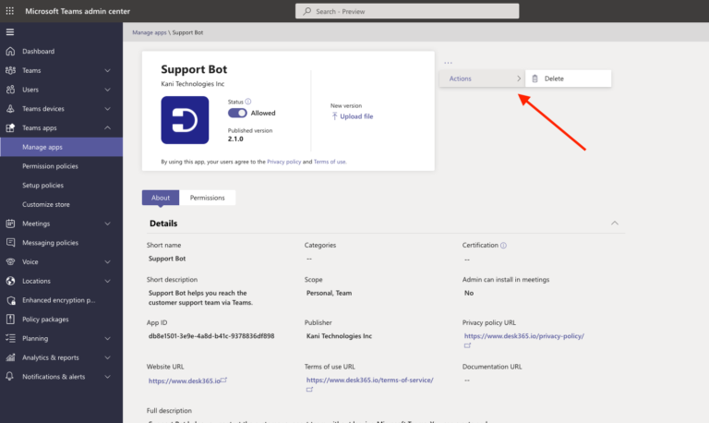Click the Teams apps icon

coord(10,127)
